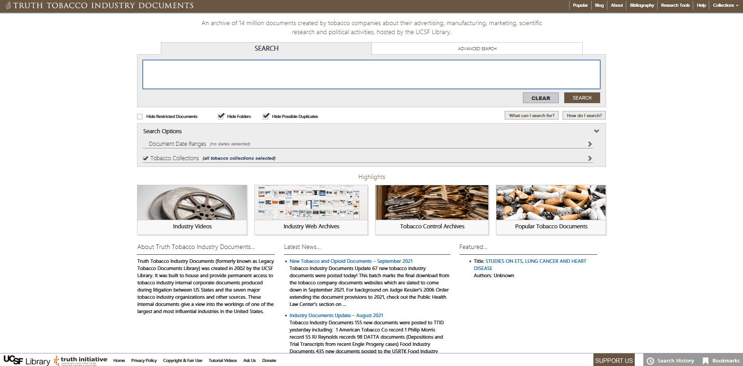Click the How do I search button

584,116
